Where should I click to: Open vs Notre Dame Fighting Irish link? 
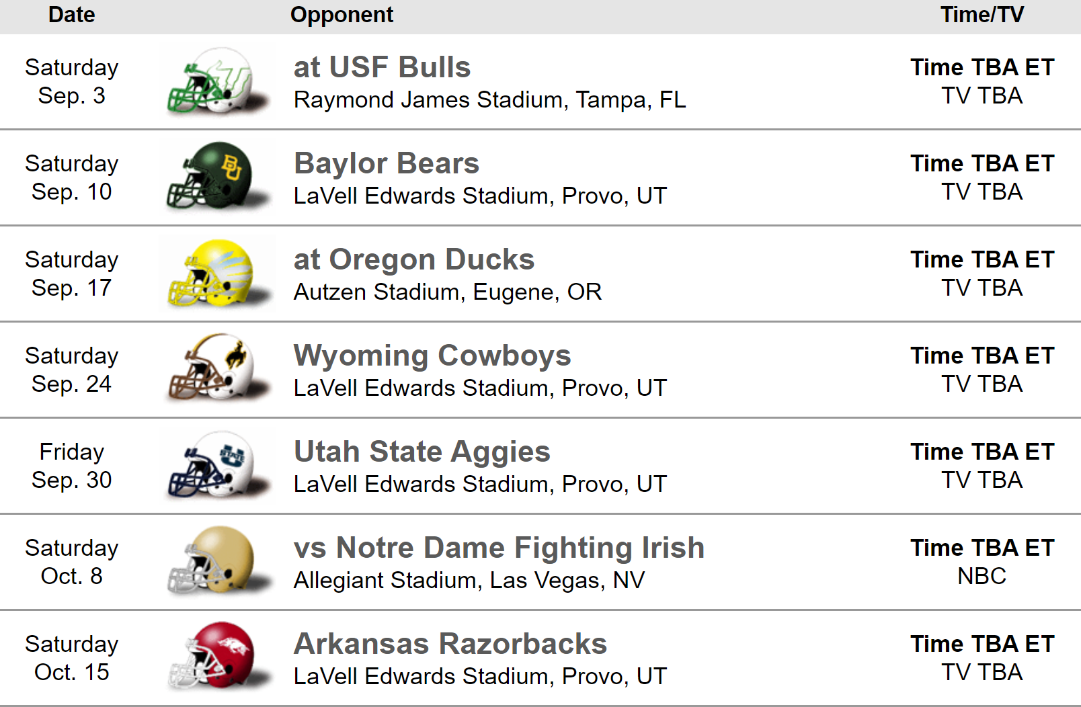(499, 548)
